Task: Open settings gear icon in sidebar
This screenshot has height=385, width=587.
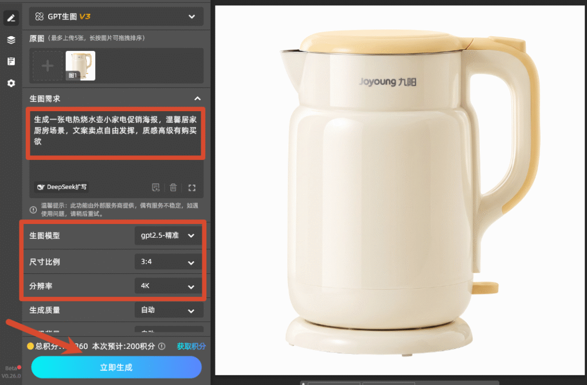Action: point(11,83)
